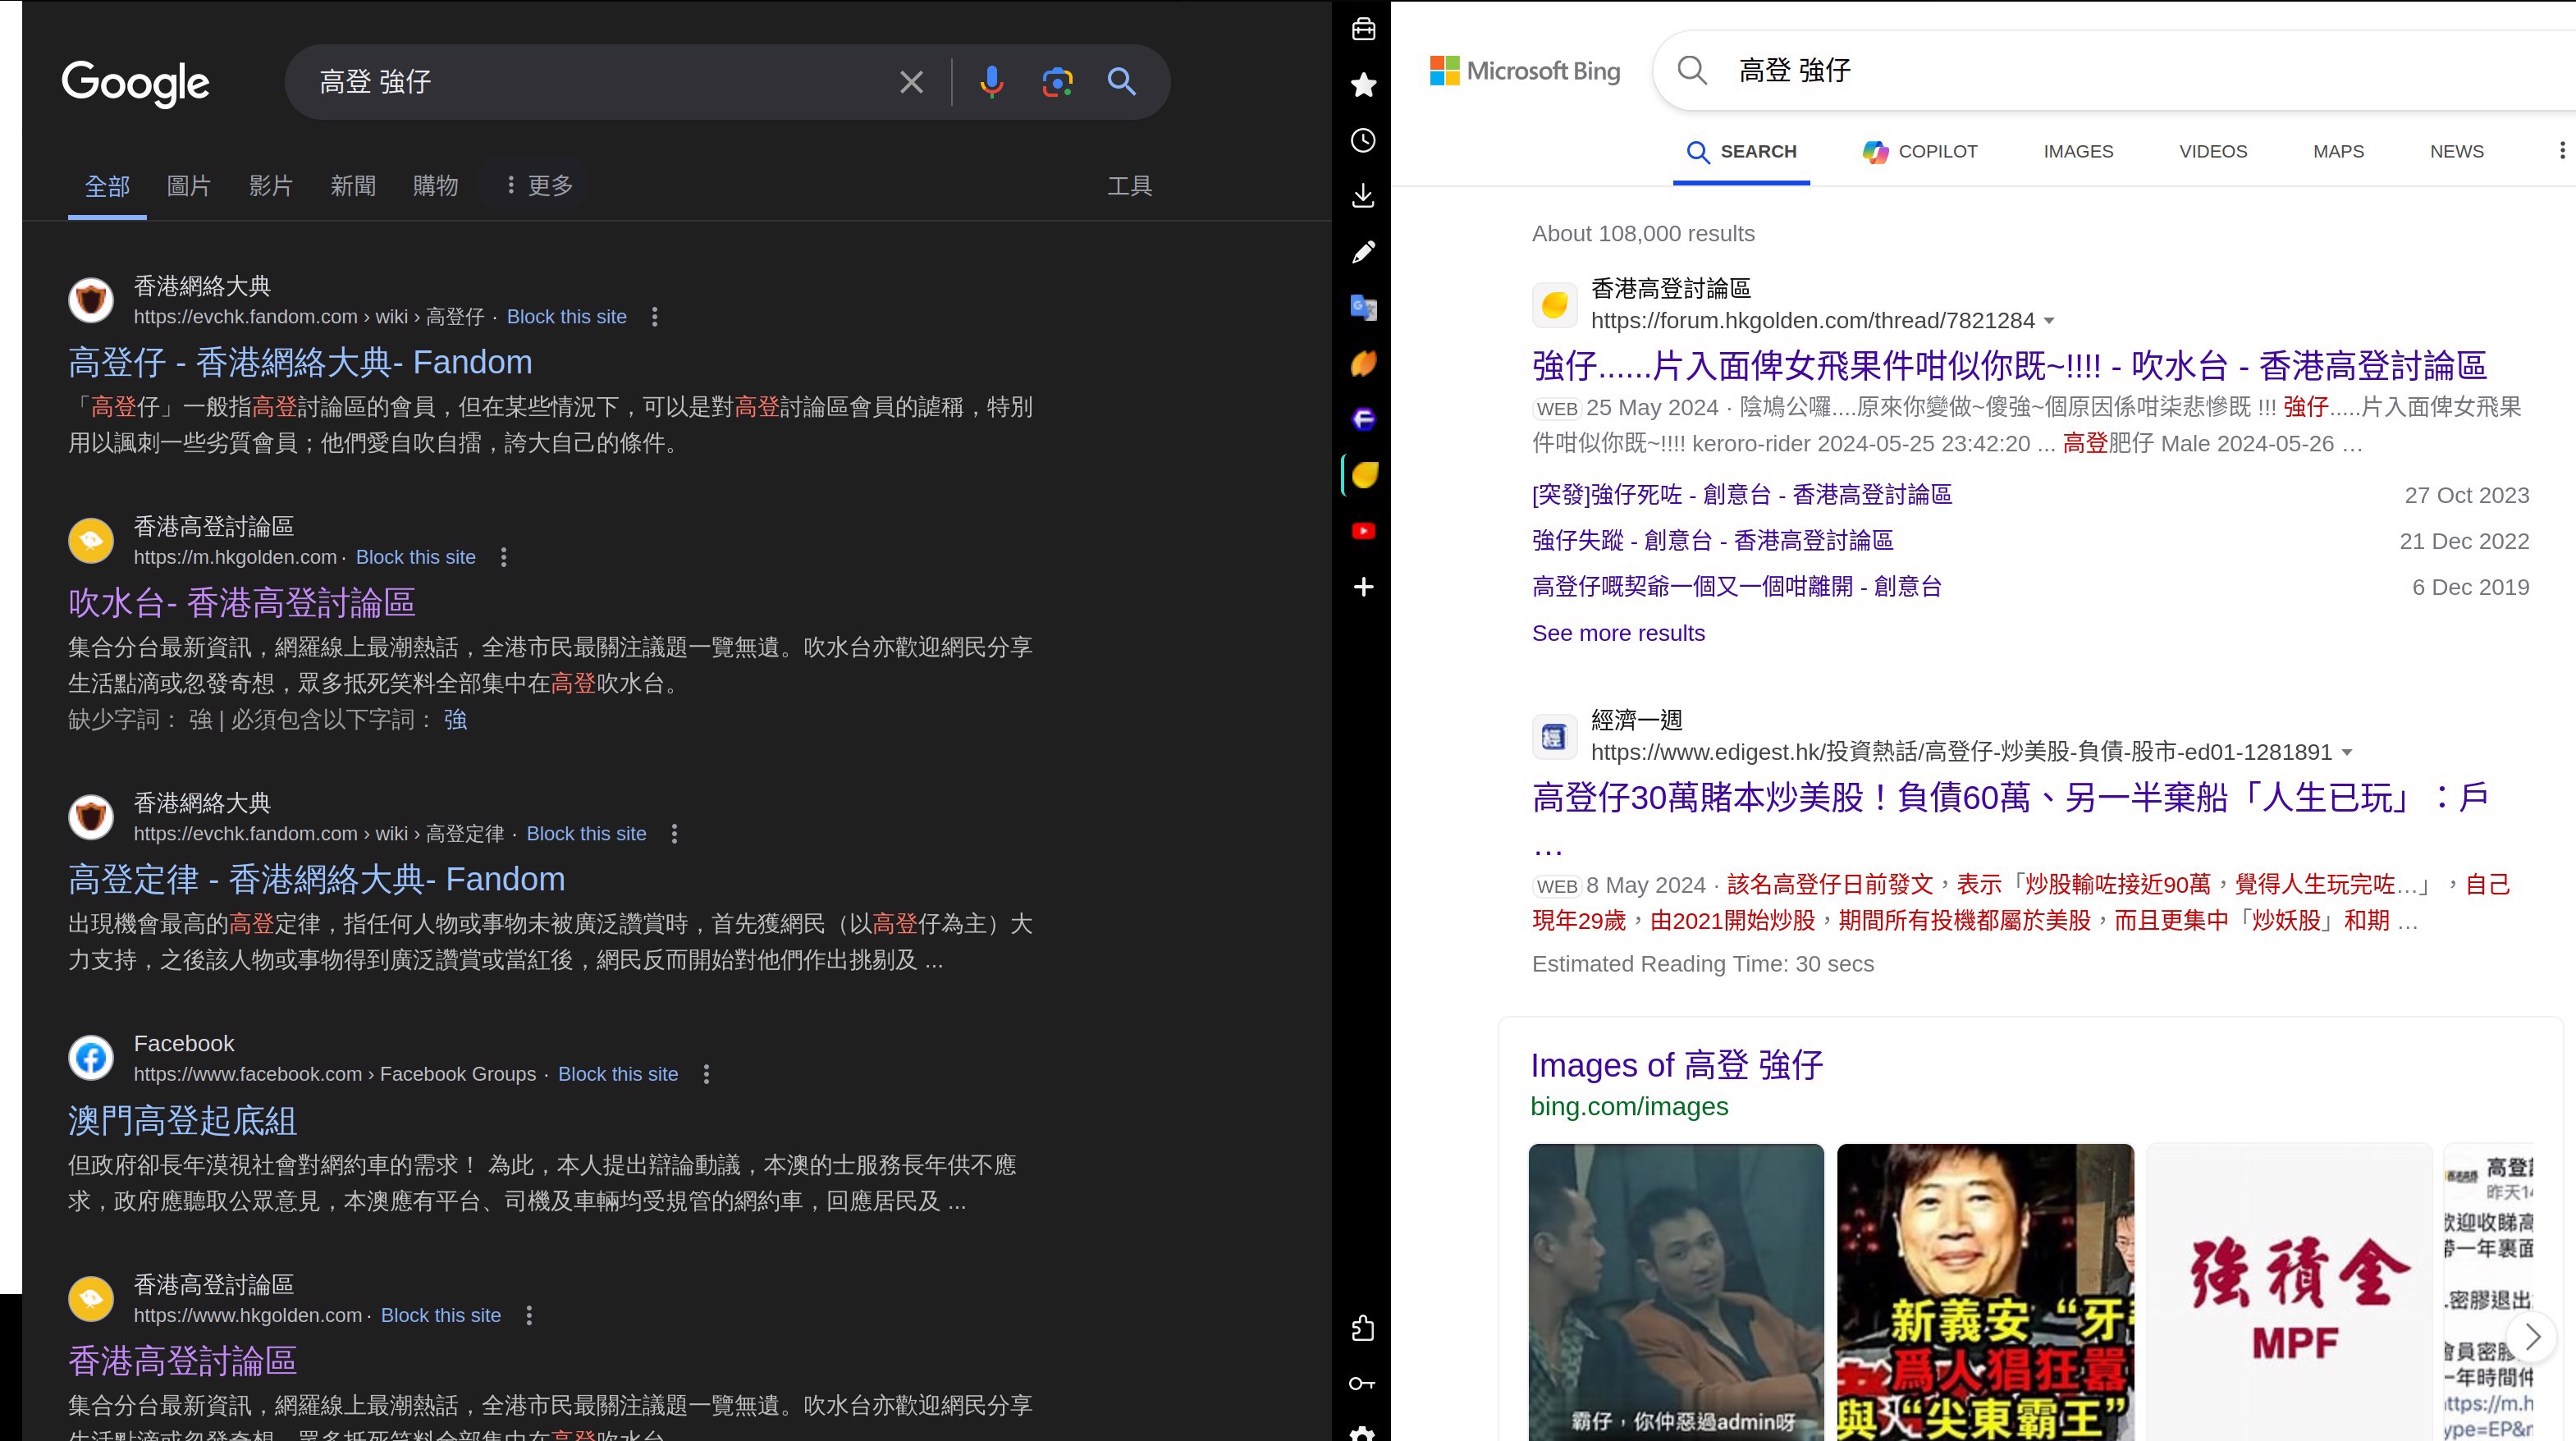The width and height of the screenshot is (2576, 1441).
Task: Switch to Google 圖片 images tab
Action: click(189, 186)
